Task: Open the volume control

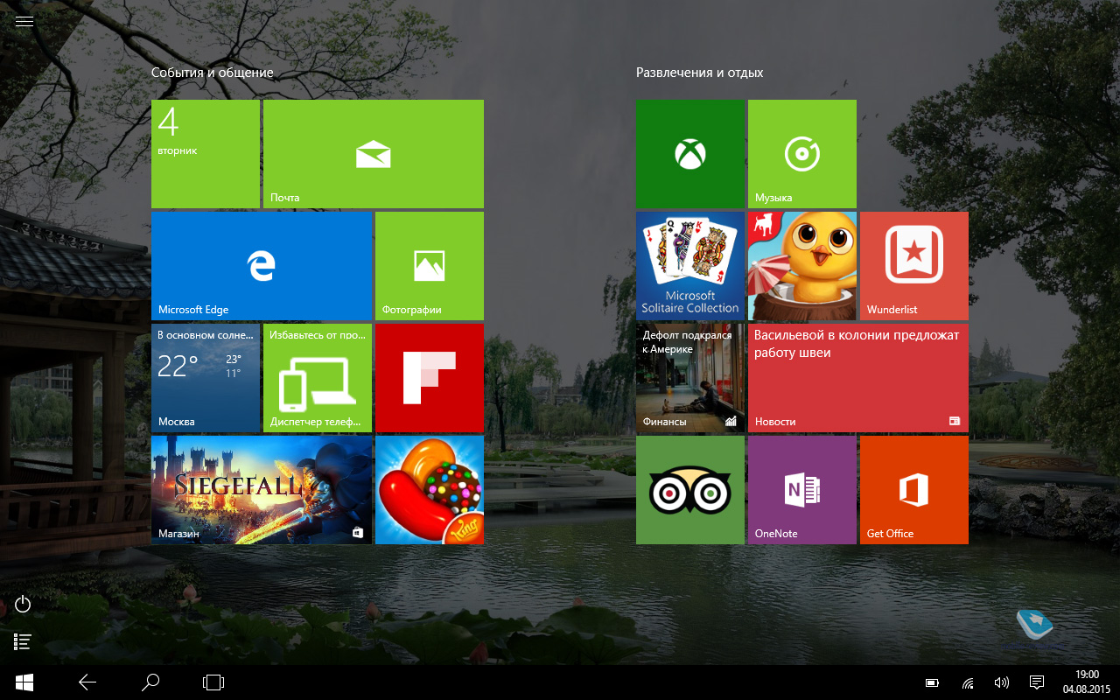Action: coord(1002,682)
